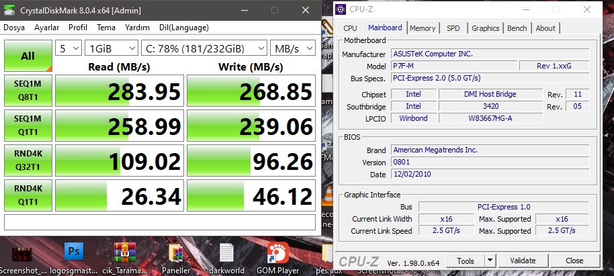The image size is (614, 276).
Task: Expand the CPU-Z Tools dropdown arrow
Action: pyautogui.click(x=490, y=261)
